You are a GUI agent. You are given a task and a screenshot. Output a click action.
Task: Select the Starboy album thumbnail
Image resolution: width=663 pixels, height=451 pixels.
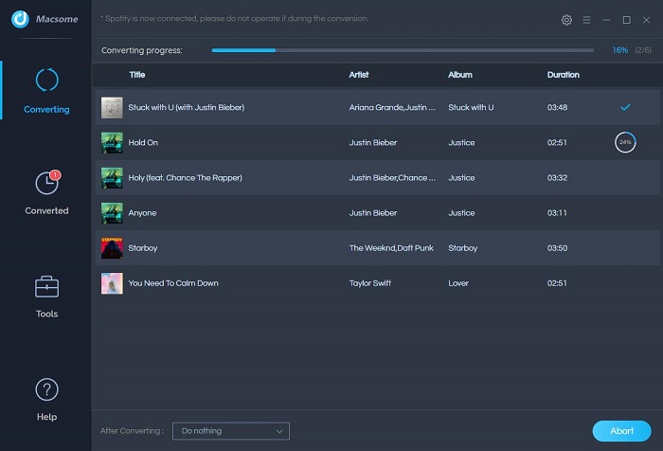click(x=112, y=248)
